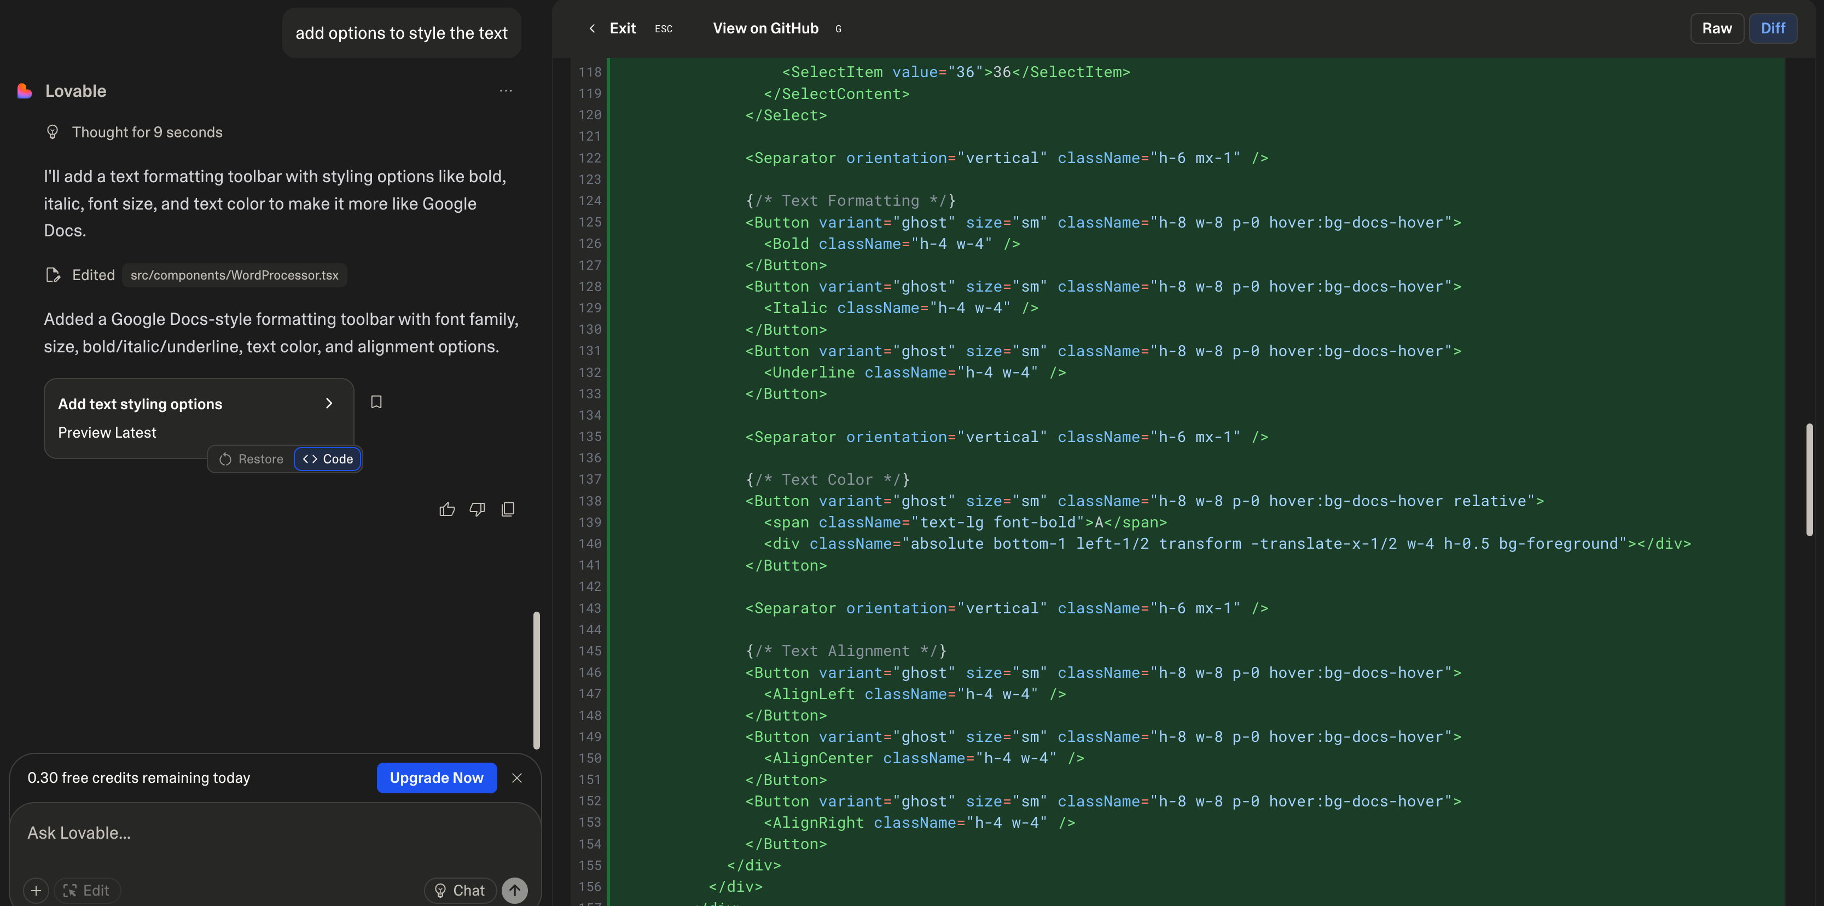This screenshot has width=1824, height=906.
Task: Click the span text-lg font-bold line
Action: click(x=965, y=522)
